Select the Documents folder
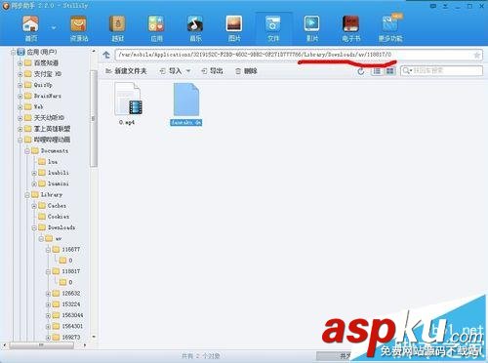The width and height of the screenshot is (488, 363). (50, 151)
